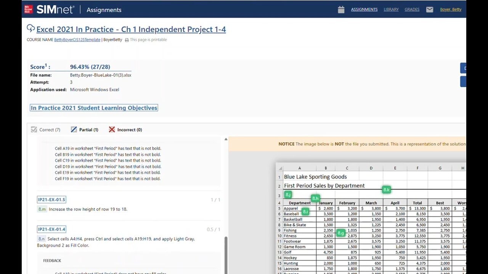488x274 pixels.
Task: Click the IP21-EX-01.5 objective tag
Action: (x=51, y=199)
